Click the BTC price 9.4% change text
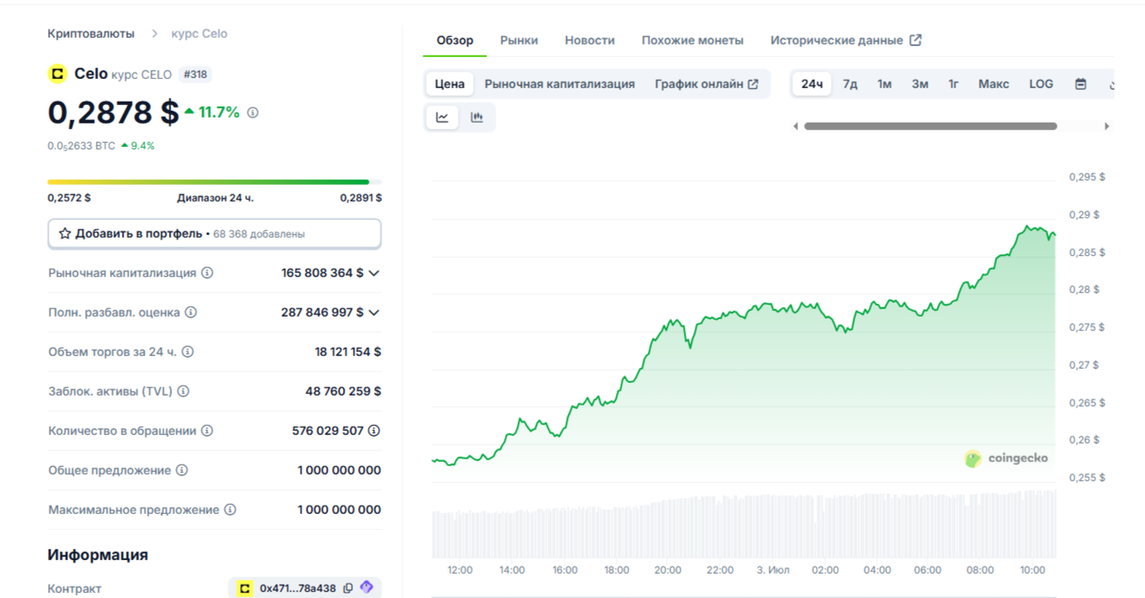Image resolution: width=1145 pixels, height=598 pixels. tap(138, 145)
